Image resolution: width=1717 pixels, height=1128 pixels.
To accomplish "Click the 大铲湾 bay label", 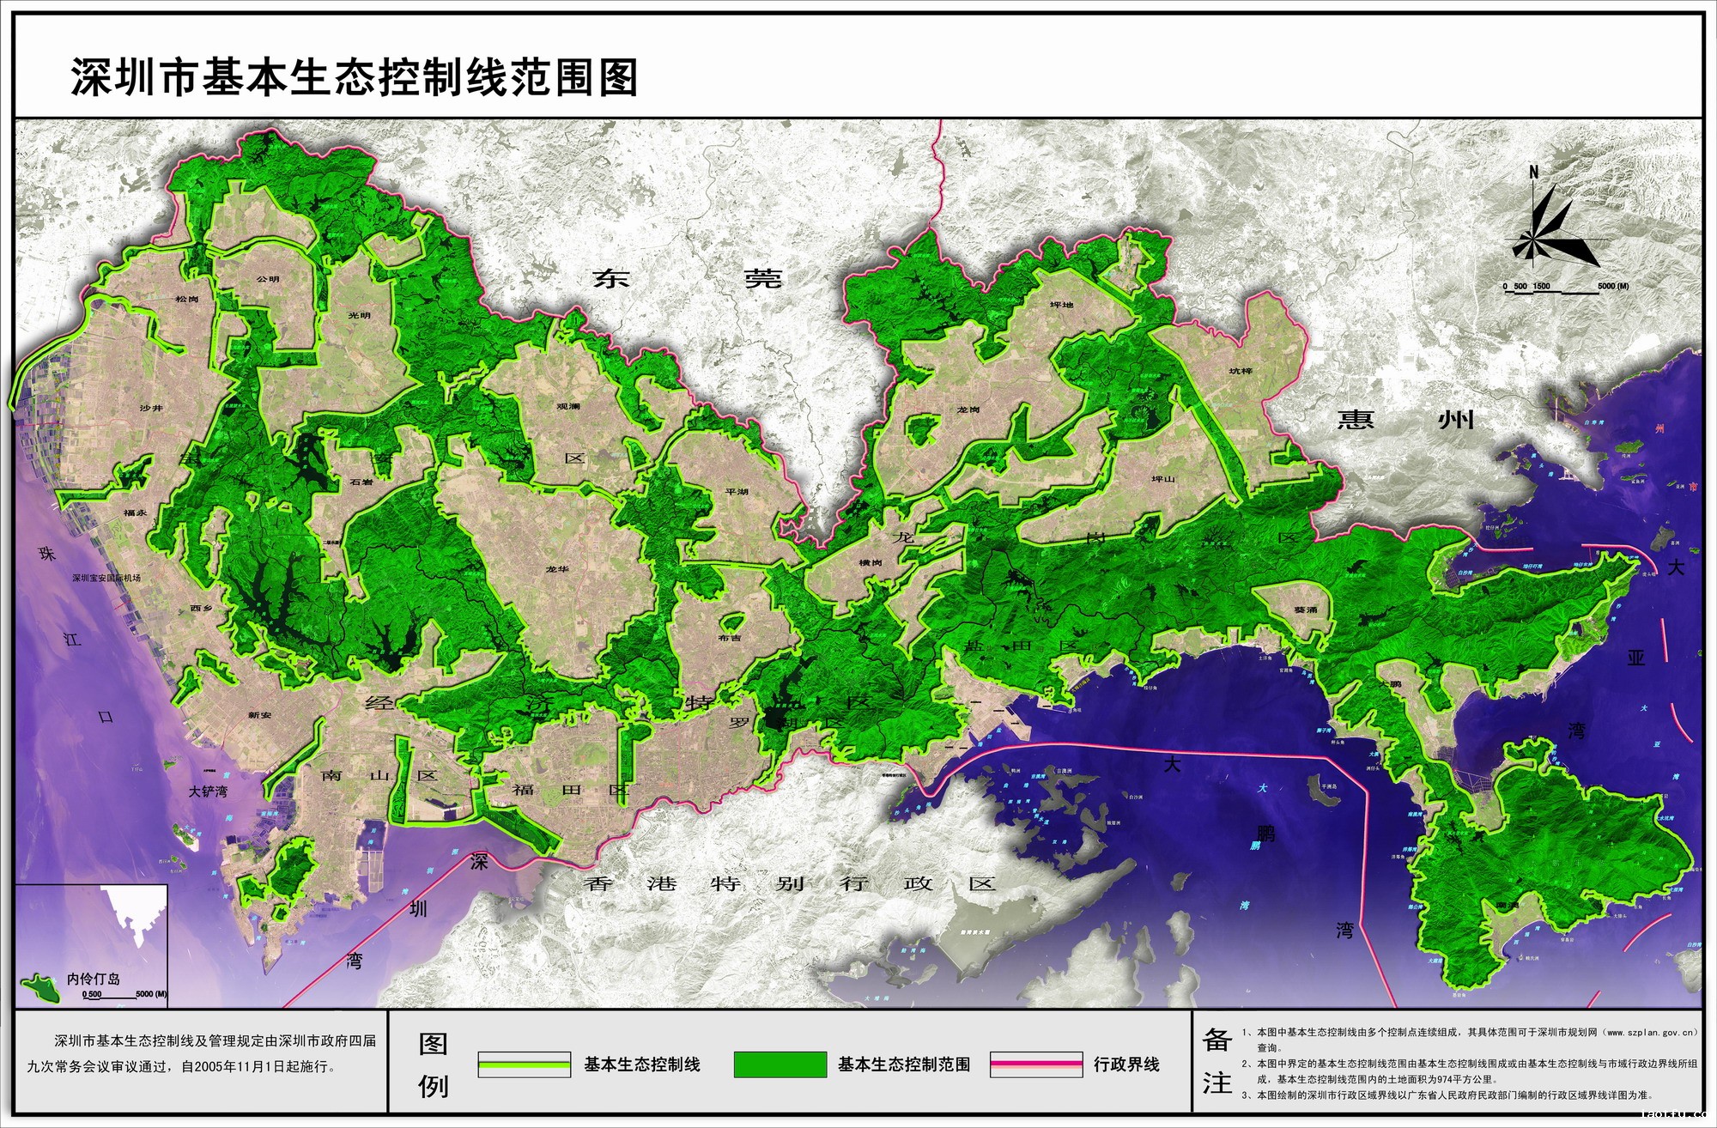I will click(208, 791).
